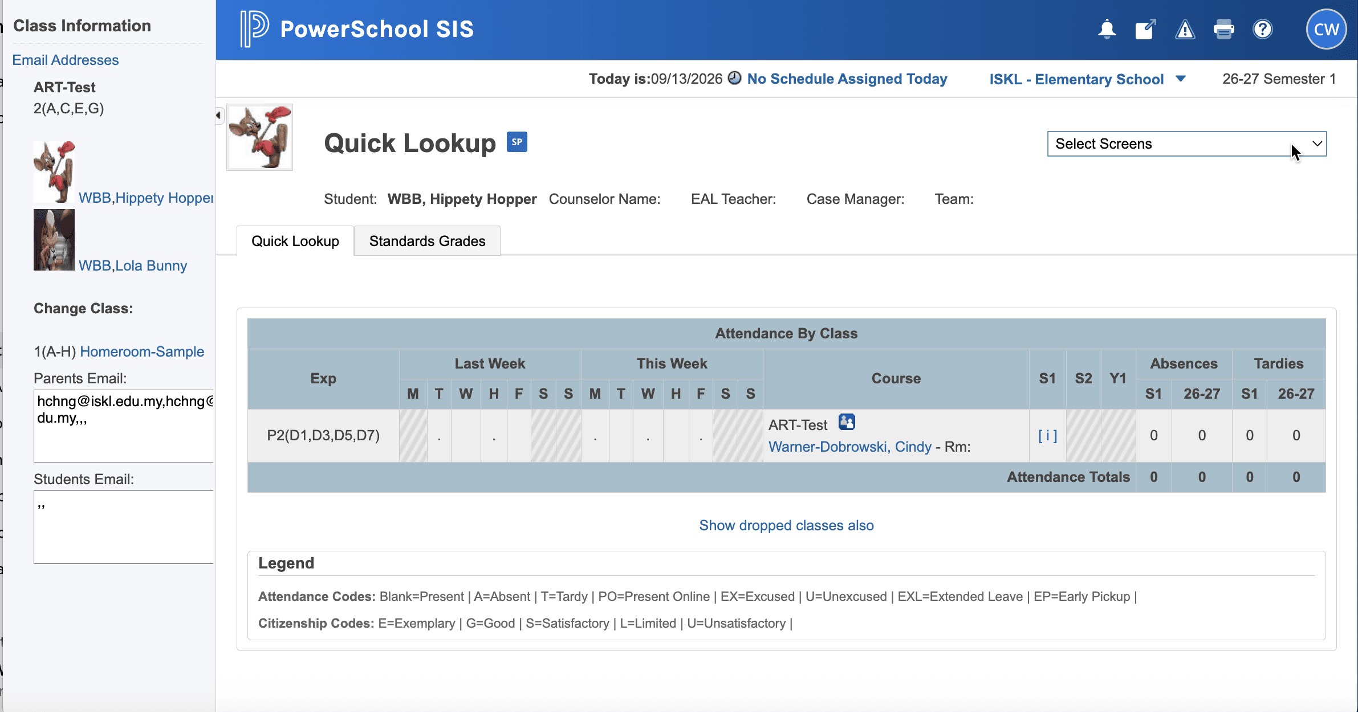Open the notifications bell icon
This screenshot has height=712, width=1358.
pos(1107,29)
